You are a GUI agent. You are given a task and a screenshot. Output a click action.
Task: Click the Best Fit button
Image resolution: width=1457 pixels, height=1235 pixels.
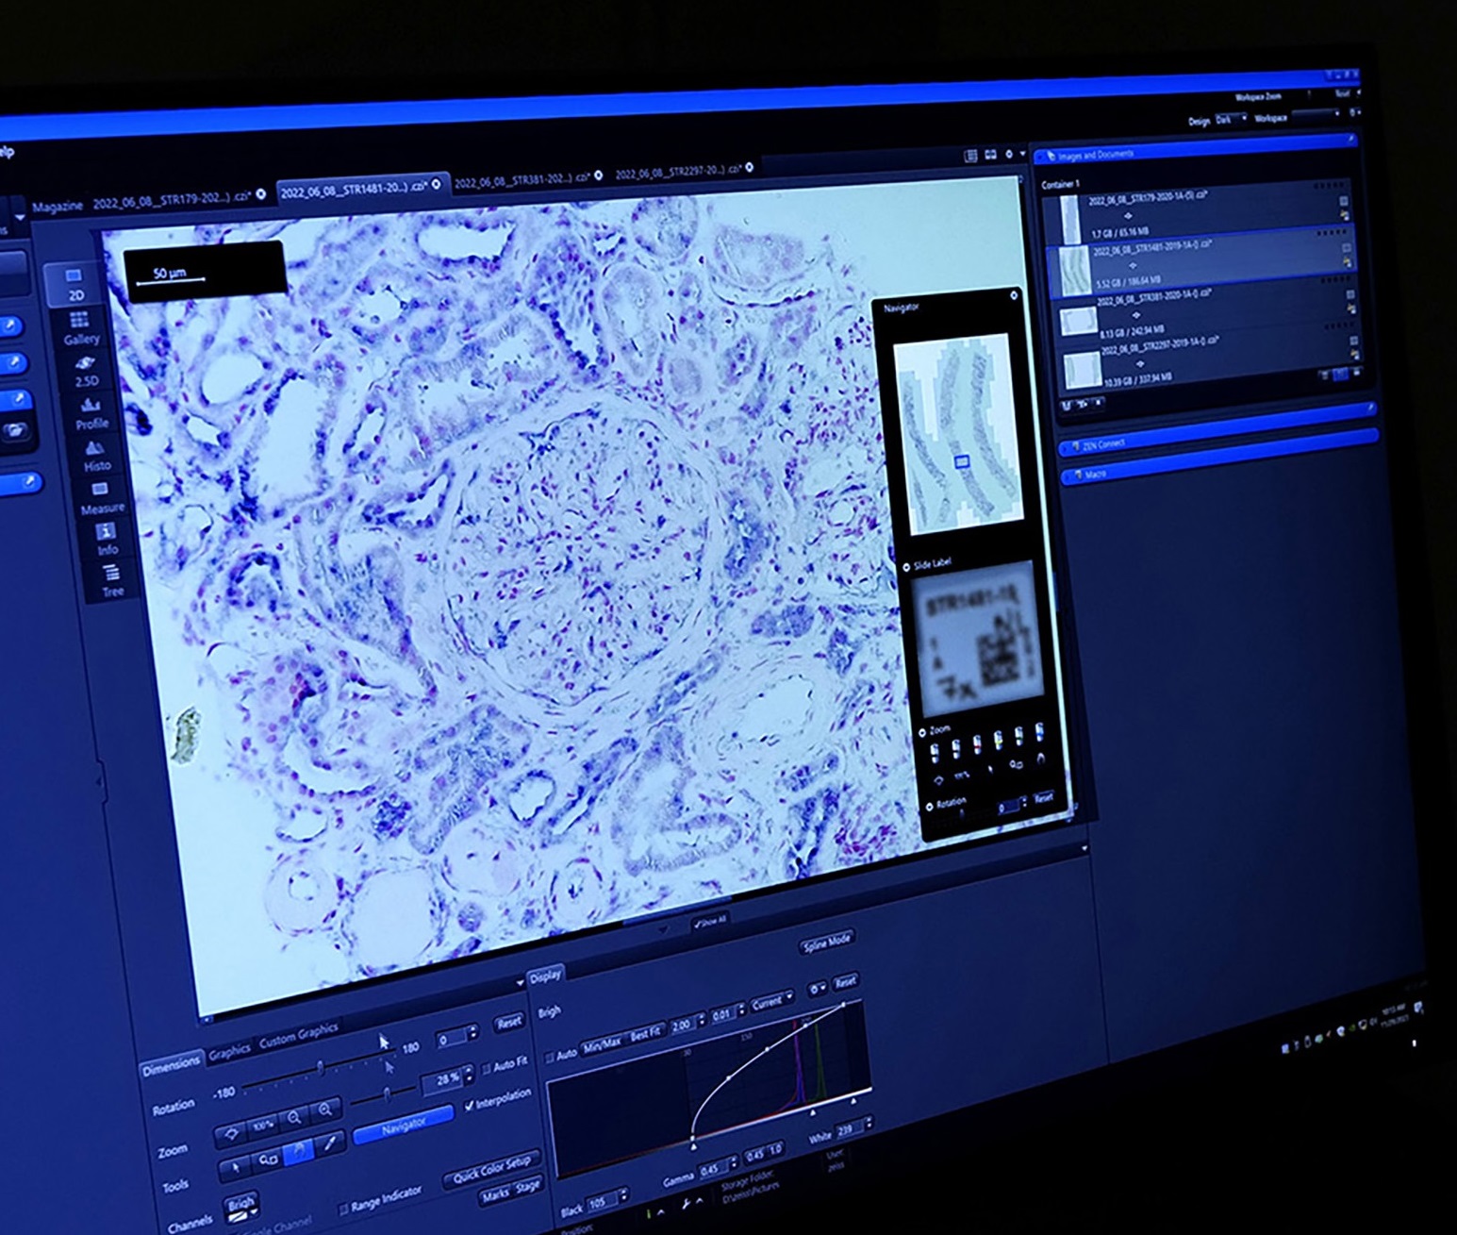[645, 1034]
